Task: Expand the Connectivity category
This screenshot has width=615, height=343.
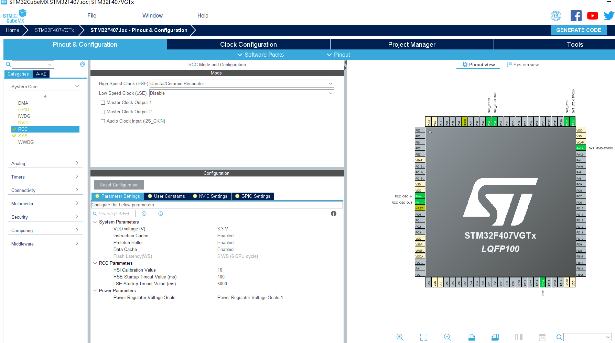Action: pyautogui.click(x=45, y=190)
